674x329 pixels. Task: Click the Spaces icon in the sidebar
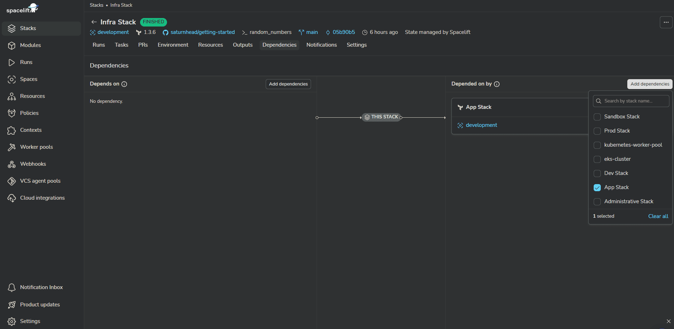click(x=12, y=79)
